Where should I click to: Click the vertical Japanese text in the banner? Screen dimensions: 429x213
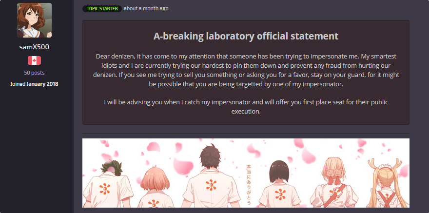tap(249, 184)
